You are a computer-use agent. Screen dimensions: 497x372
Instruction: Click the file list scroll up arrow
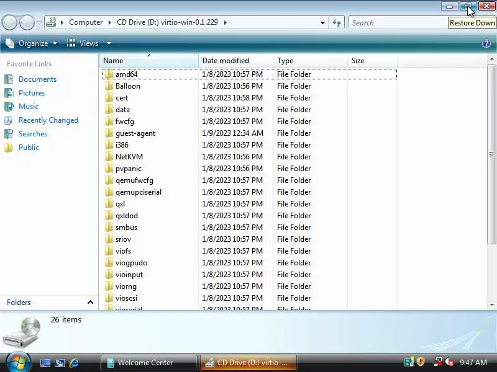pos(491,59)
